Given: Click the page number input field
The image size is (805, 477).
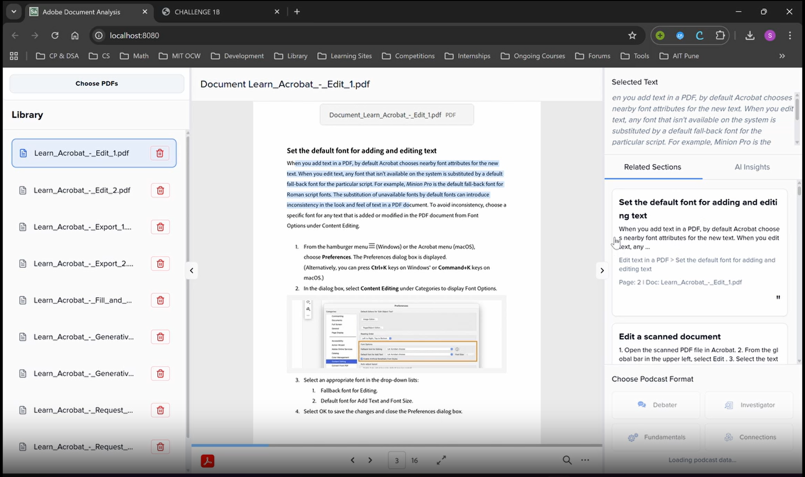Looking at the screenshot, I should click(x=396, y=460).
